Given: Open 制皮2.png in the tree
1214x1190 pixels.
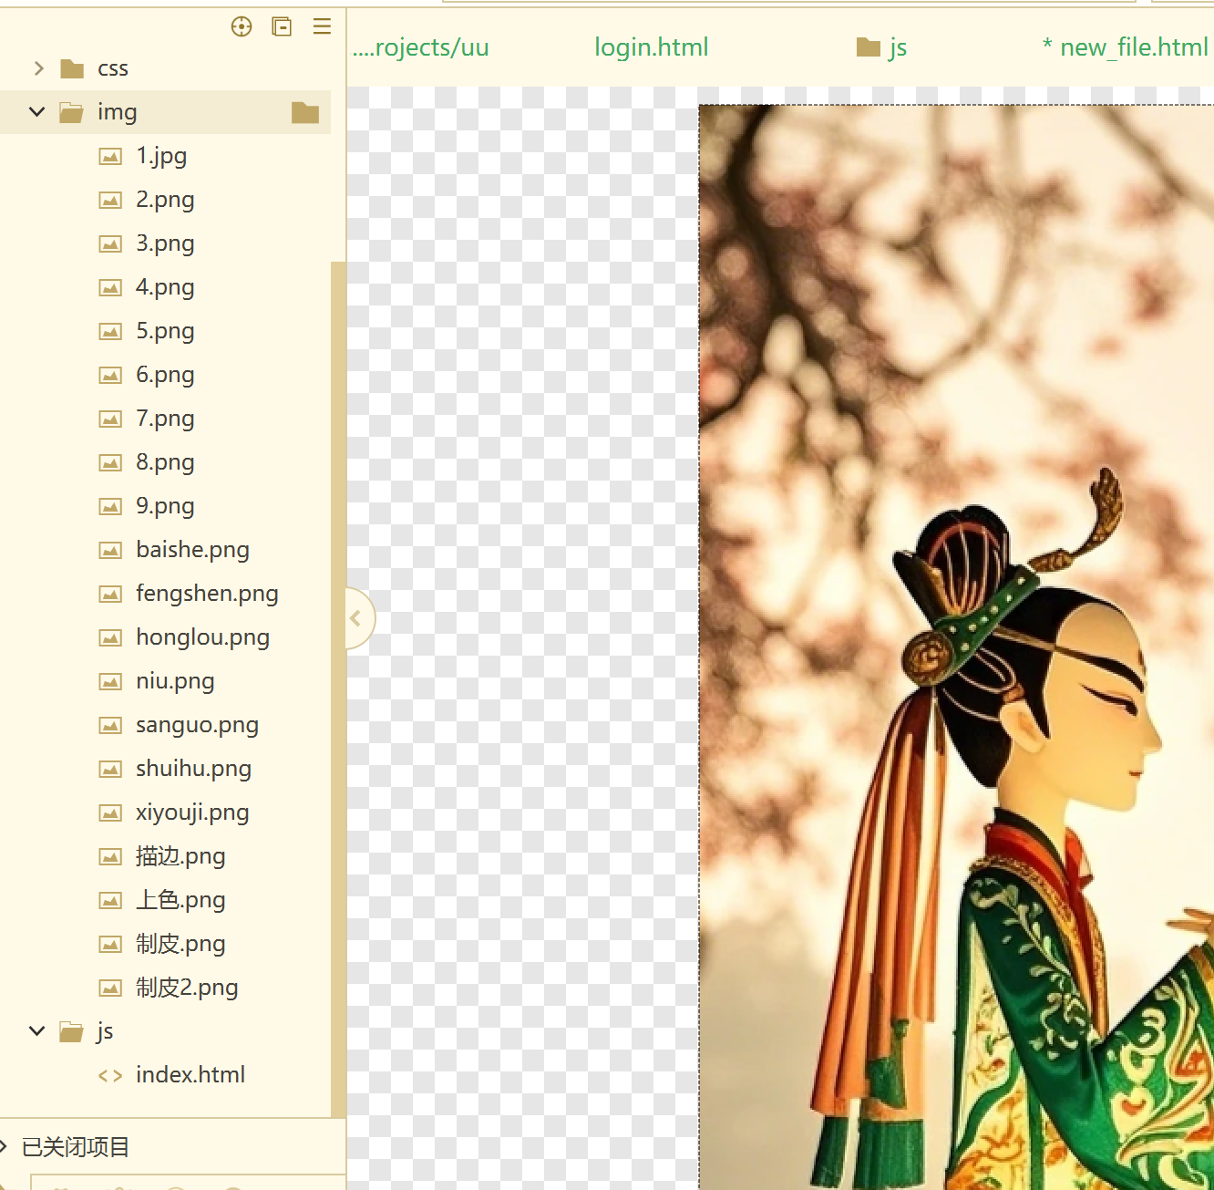Looking at the screenshot, I should tap(187, 988).
